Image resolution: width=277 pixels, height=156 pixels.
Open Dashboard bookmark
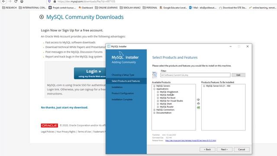(x=86, y=8)
